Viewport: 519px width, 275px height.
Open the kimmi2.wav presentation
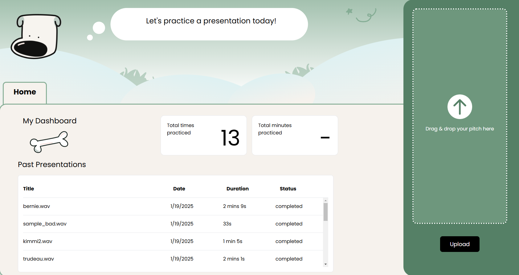click(38, 241)
